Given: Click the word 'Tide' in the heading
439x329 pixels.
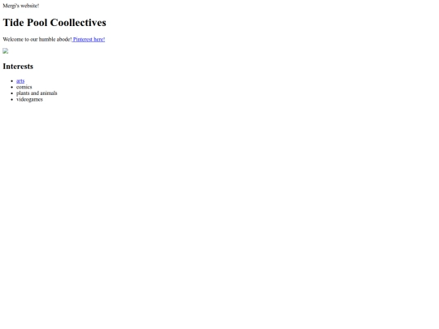Looking at the screenshot, I should pos(14,23).
